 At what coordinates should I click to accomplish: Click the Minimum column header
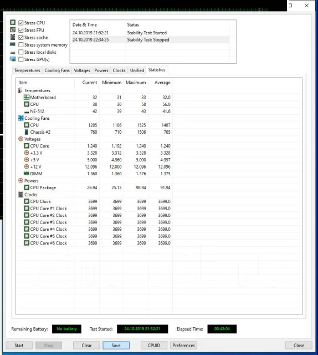pyautogui.click(x=111, y=83)
